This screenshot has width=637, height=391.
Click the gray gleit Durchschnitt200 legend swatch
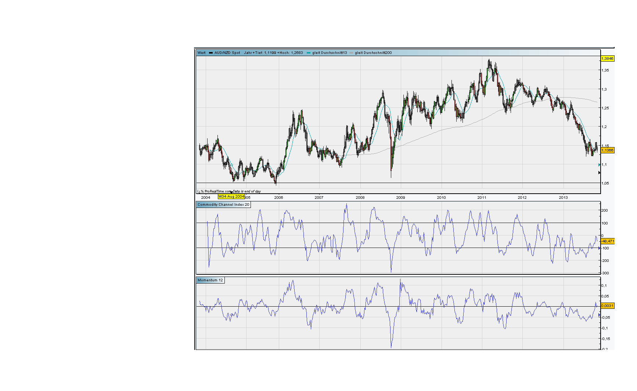351,53
